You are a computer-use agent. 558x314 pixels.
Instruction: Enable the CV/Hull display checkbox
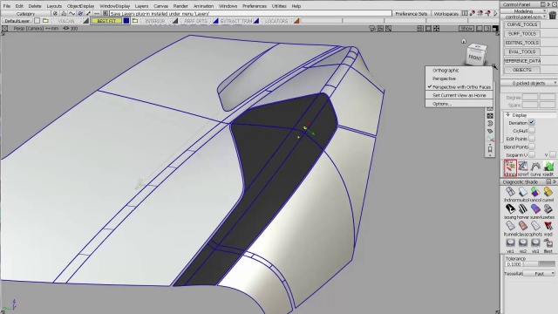tap(532, 131)
